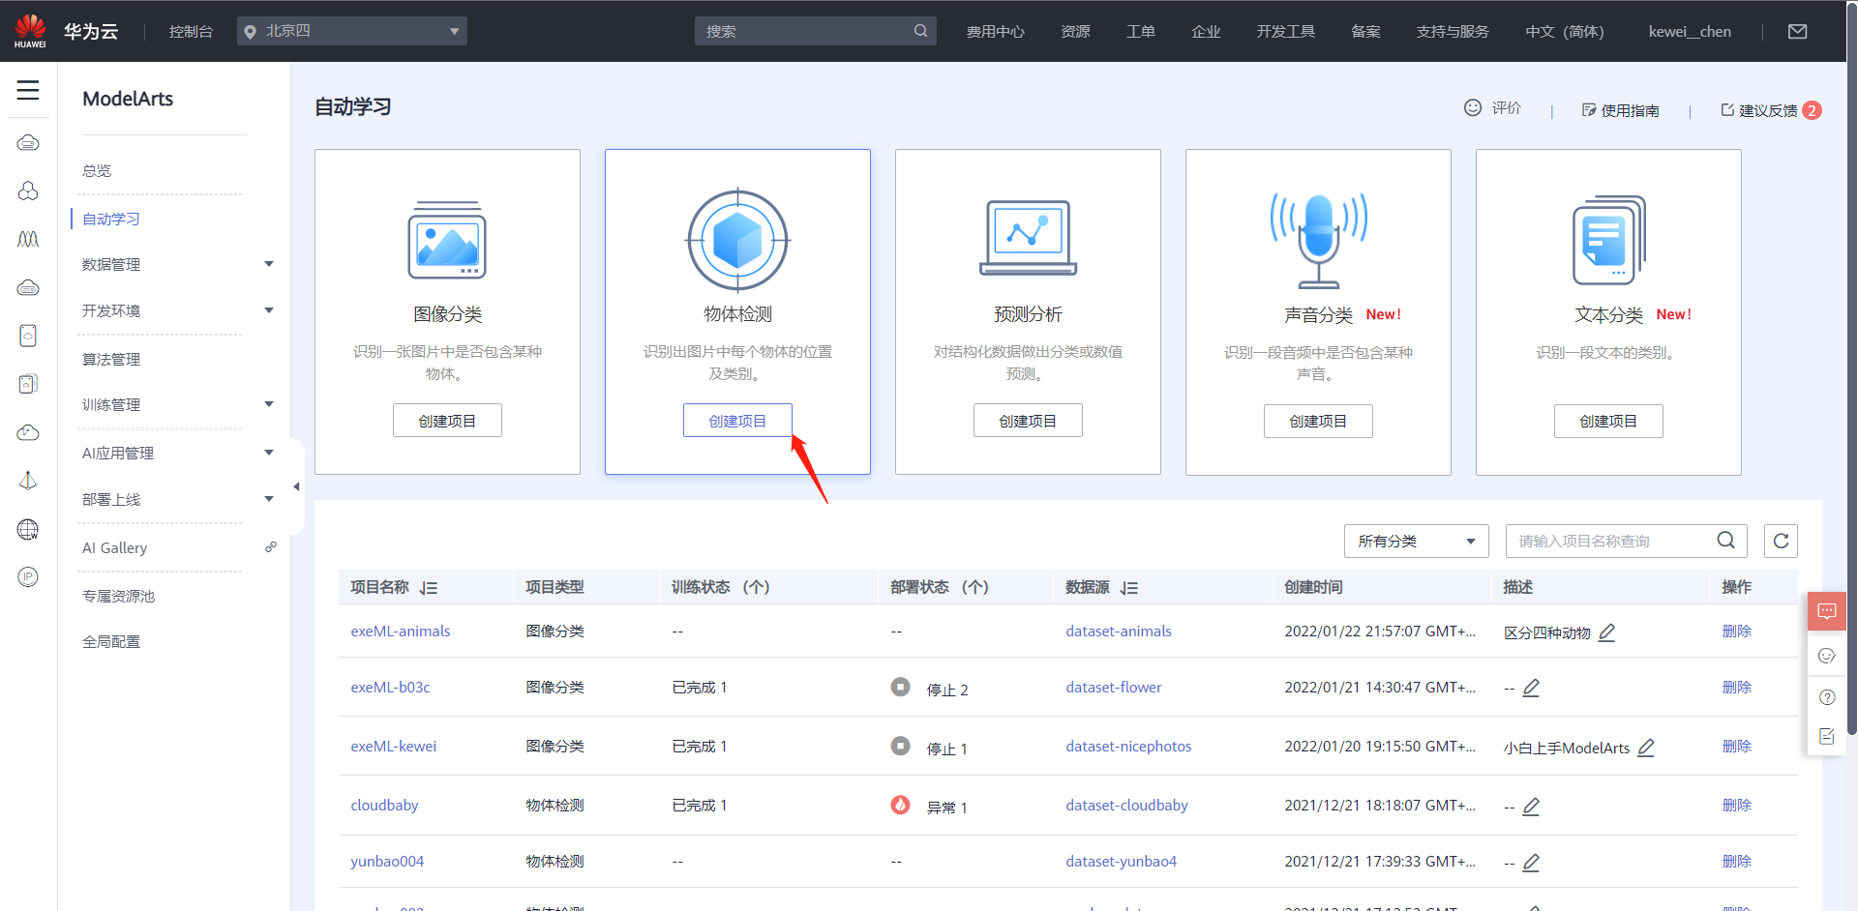Open 建议反馈 link
This screenshot has height=911, width=1858.
tap(1768, 110)
